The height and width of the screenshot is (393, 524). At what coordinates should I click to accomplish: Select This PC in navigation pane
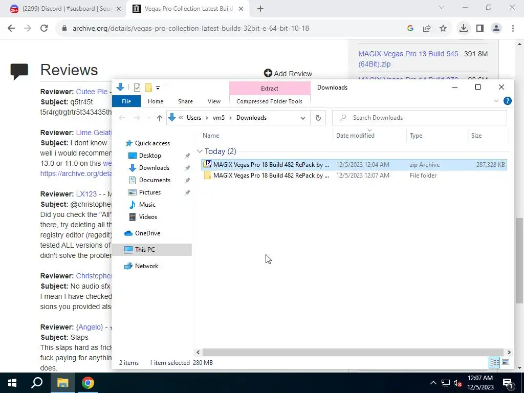click(x=151, y=250)
